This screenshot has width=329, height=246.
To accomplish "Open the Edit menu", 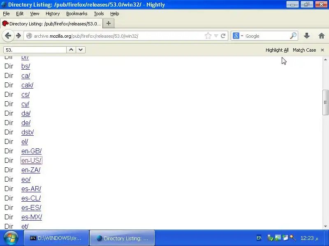I will pyautogui.click(x=20, y=14).
